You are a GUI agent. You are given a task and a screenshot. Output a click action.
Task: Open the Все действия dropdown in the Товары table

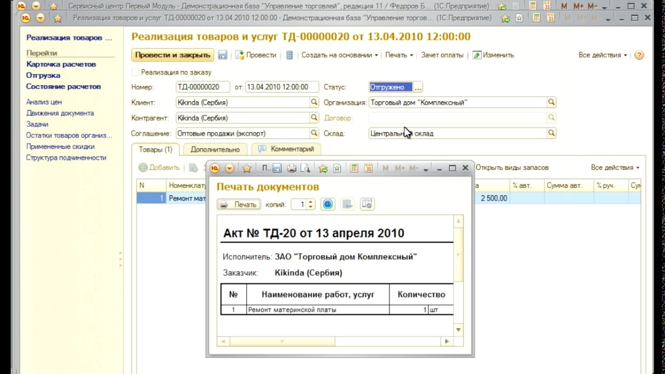[x=615, y=168]
